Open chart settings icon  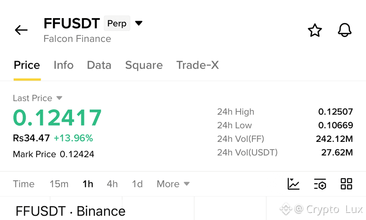320,184
